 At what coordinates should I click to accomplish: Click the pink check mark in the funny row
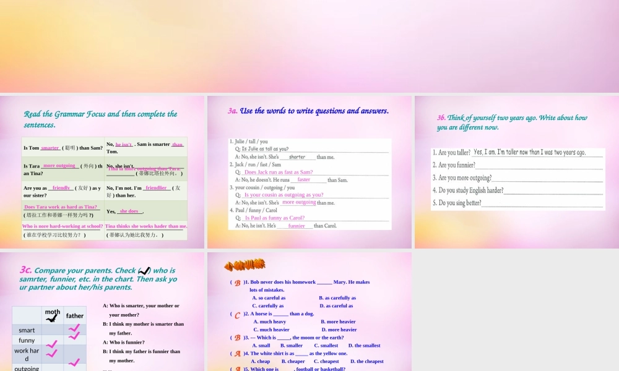pyautogui.click(x=74, y=336)
